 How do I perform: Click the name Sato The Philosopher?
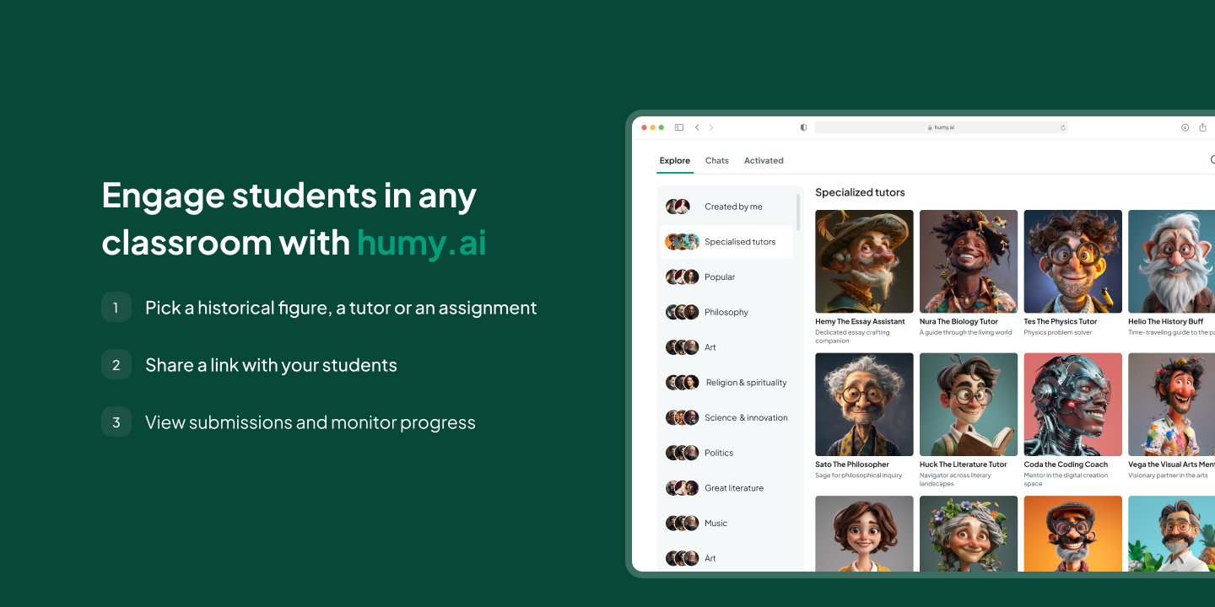click(852, 465)
